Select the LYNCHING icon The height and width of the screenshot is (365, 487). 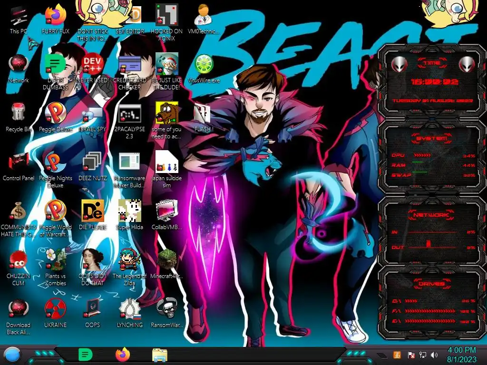[130, 314]
